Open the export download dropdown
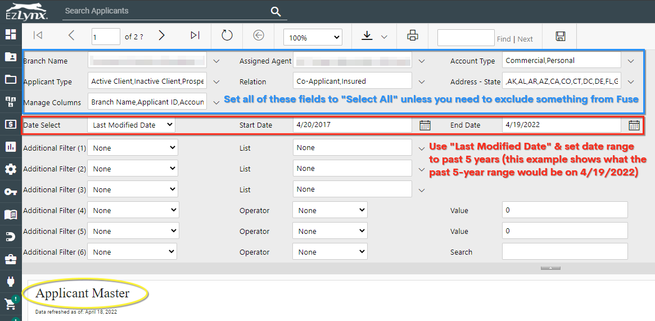Image resolution: width=655 pixels, height=321 pixels. pyautogui.click(x=374, y=37)
